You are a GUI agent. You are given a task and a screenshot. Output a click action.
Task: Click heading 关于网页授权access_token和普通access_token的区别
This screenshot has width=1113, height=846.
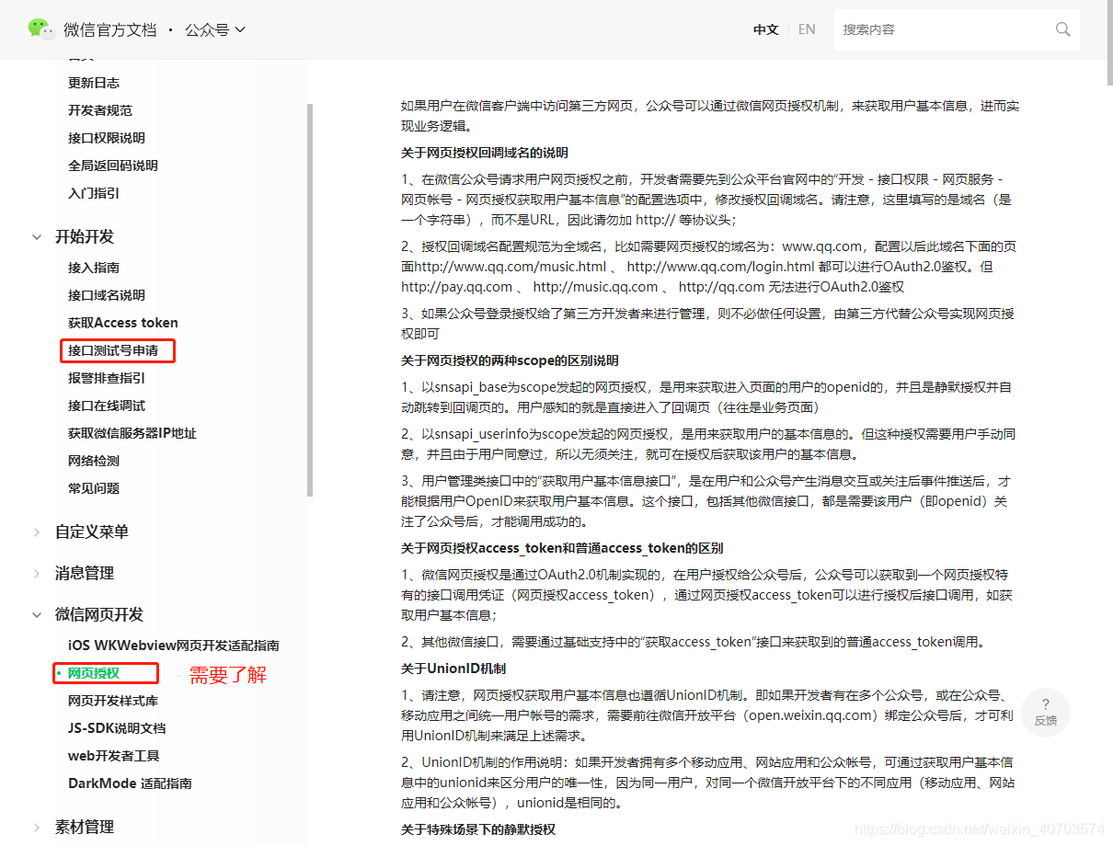tap(562, 548)
